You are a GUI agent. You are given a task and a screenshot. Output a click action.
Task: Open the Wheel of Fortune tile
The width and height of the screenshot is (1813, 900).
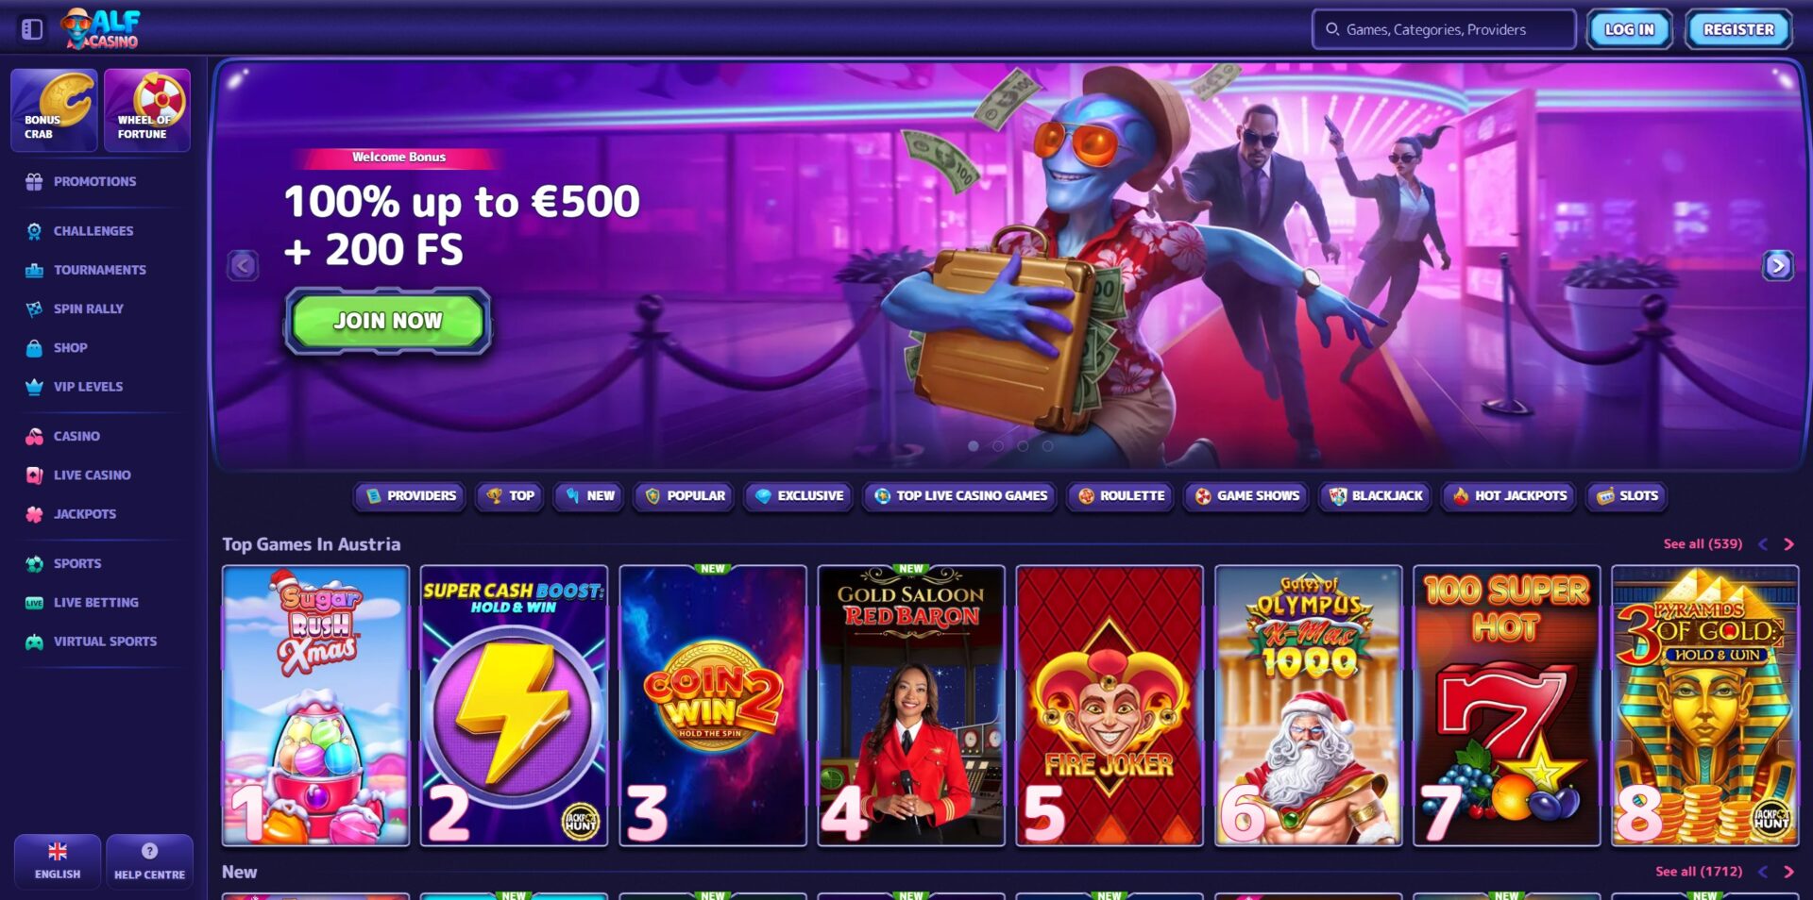tap(146, 109)
